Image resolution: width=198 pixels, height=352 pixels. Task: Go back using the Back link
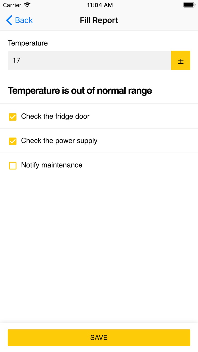coord(19,20)
